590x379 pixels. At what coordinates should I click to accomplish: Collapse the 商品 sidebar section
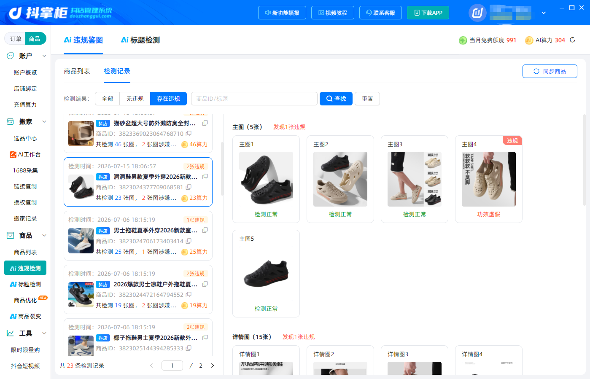[x=44, y=236]
